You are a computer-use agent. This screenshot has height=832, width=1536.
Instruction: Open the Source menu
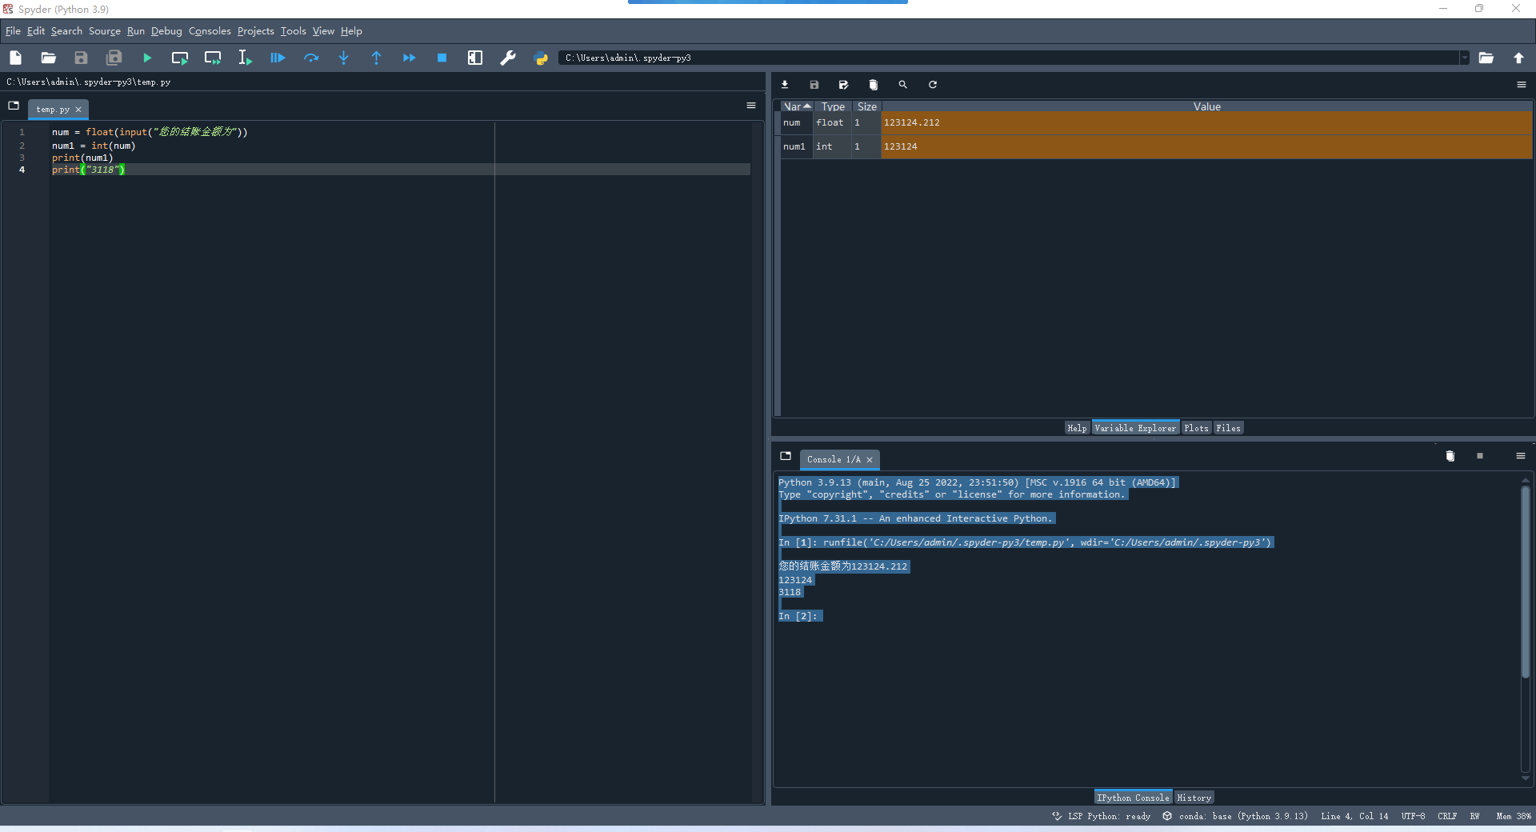pyautogui.click(x=105, y=31)
